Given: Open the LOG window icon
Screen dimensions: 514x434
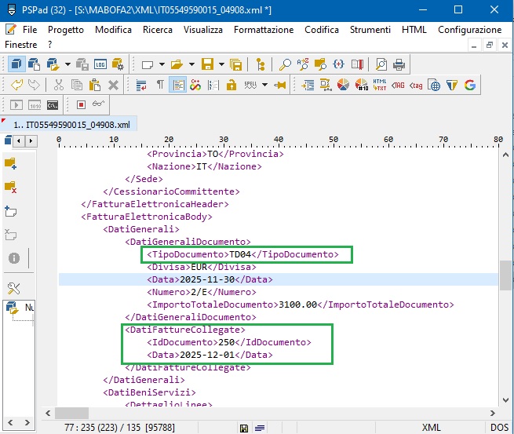Looking at the screenshot, I should click(x=100, y=64).
